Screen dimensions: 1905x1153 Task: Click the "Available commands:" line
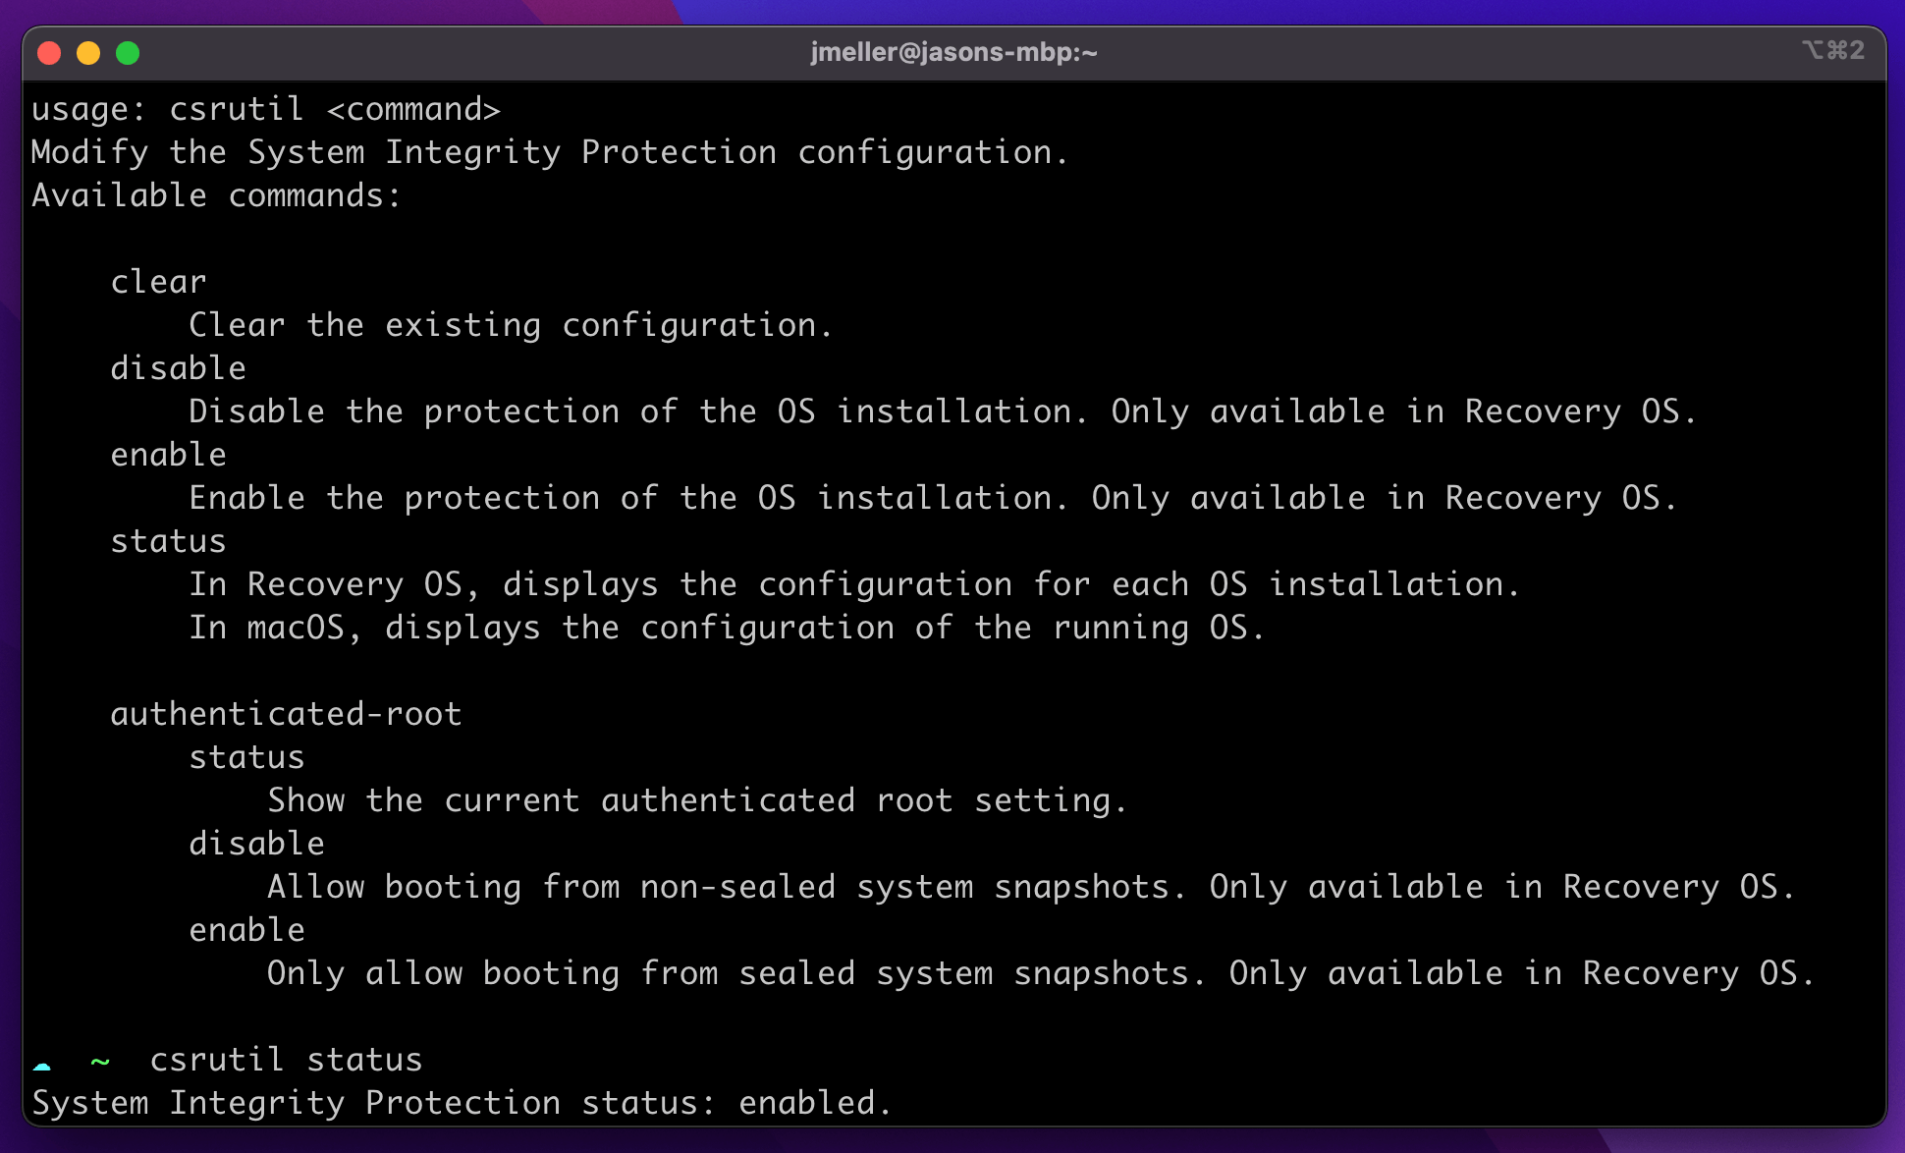216,195
